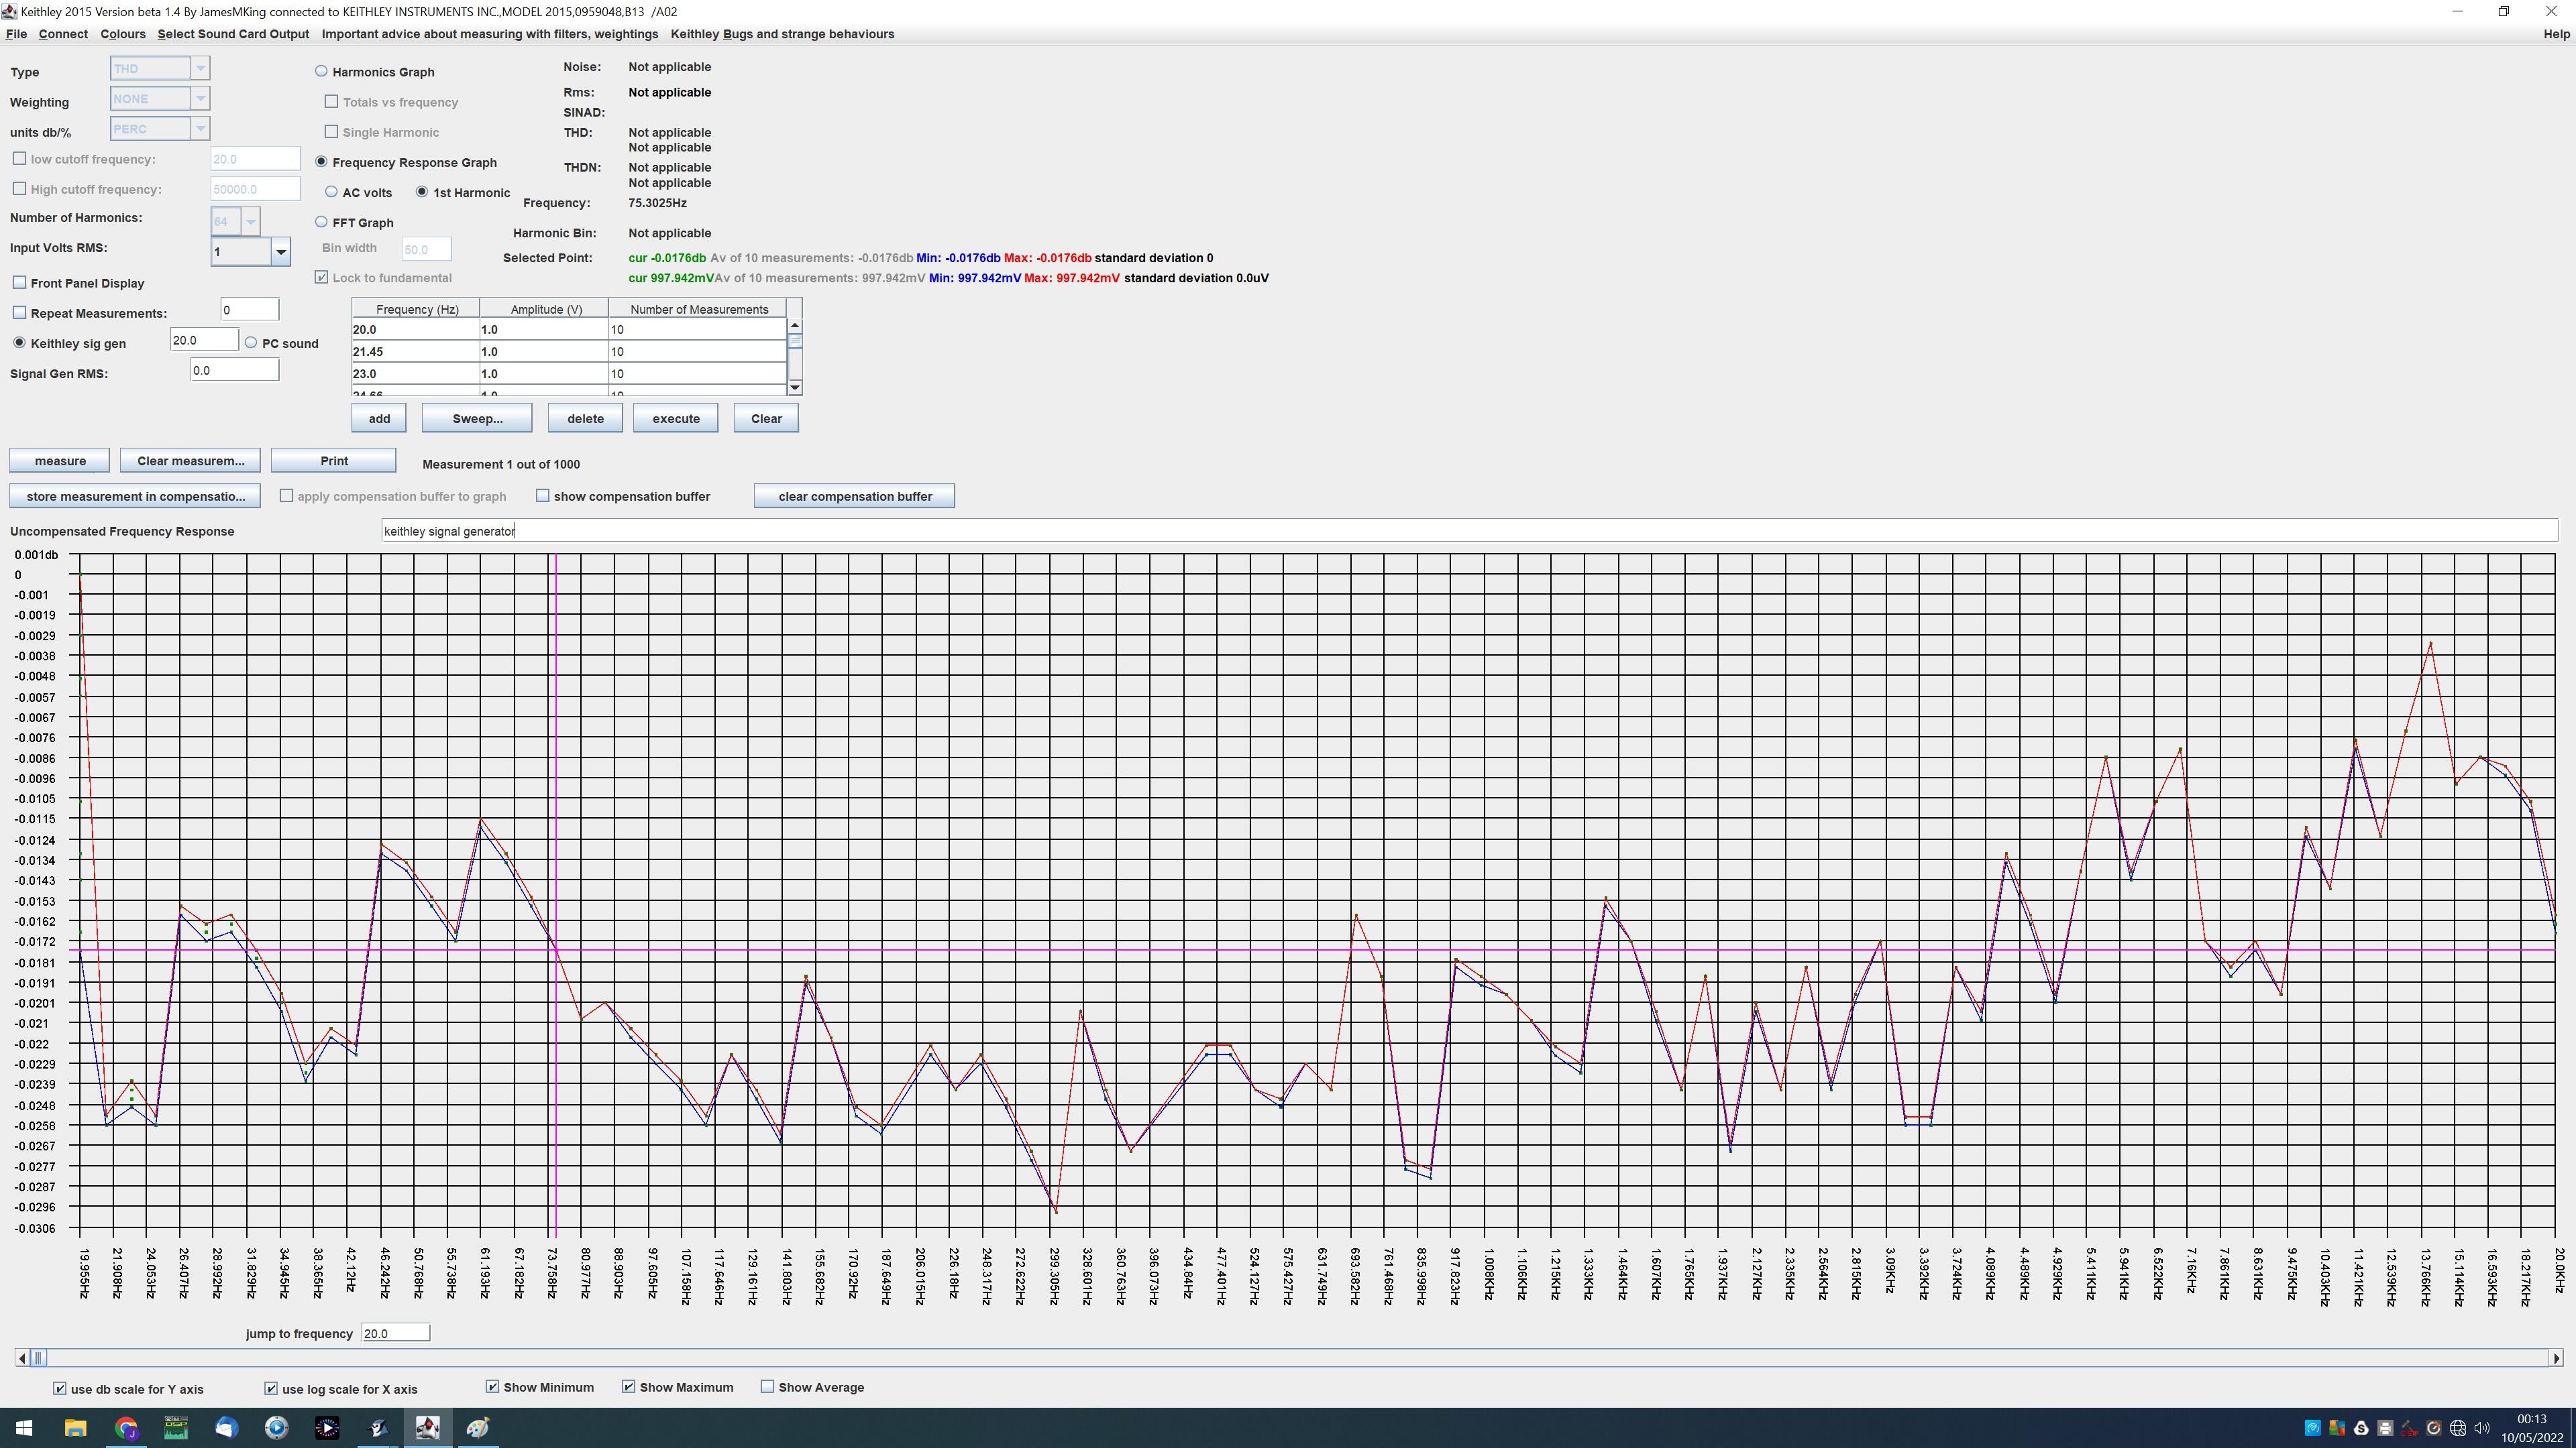Select the Harmonics Graph radio button
This screenshot has width=2576, height=1448.
(x=321, y=71)
